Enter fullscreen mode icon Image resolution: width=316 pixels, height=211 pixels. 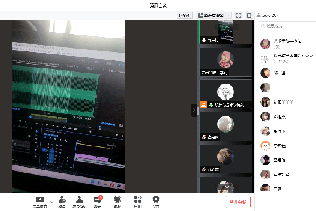[x=238, y=15]
